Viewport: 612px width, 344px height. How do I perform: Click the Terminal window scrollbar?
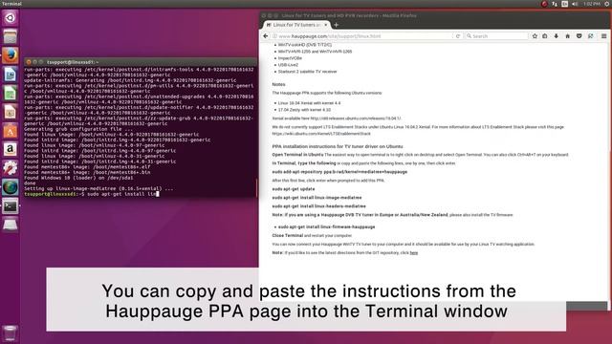(x=256, y=188)
